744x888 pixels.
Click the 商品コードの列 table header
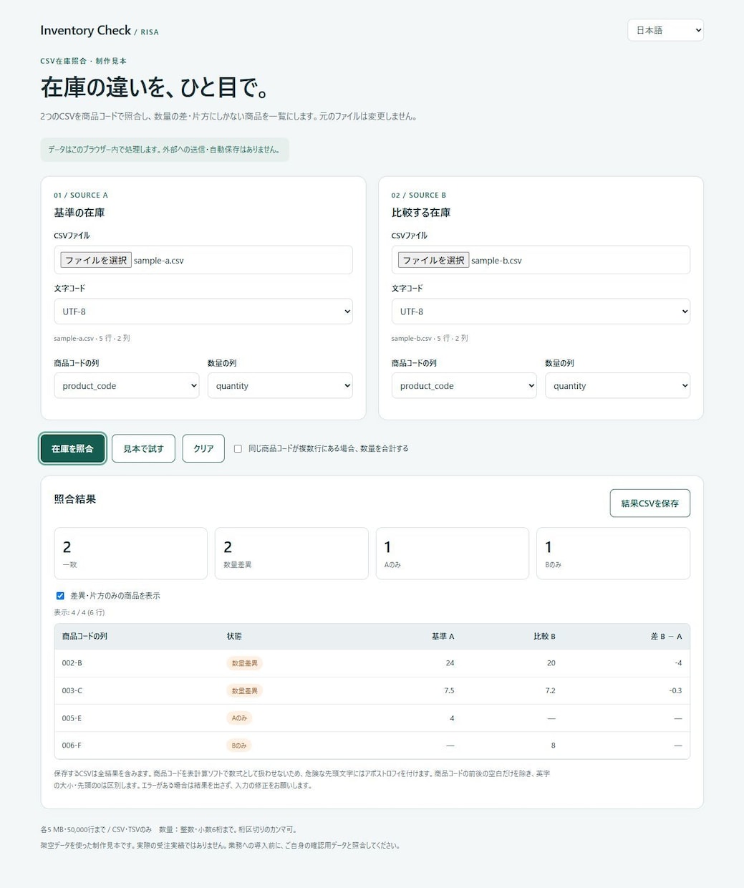tap(84, 636)
